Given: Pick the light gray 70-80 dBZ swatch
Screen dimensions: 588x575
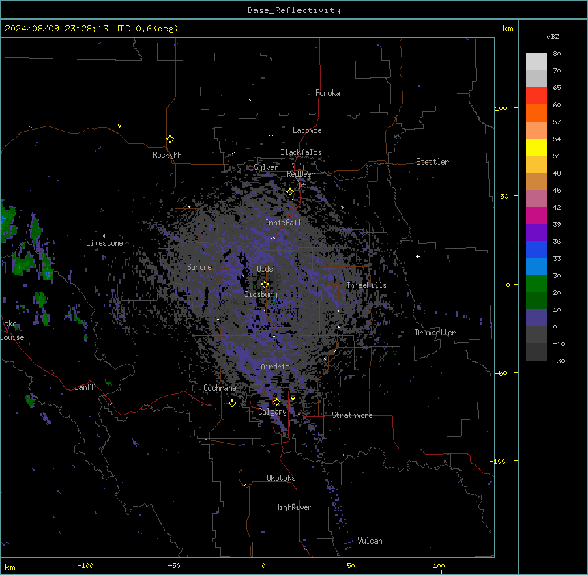Looking at the screenshot, I should [x=536, y=62].
